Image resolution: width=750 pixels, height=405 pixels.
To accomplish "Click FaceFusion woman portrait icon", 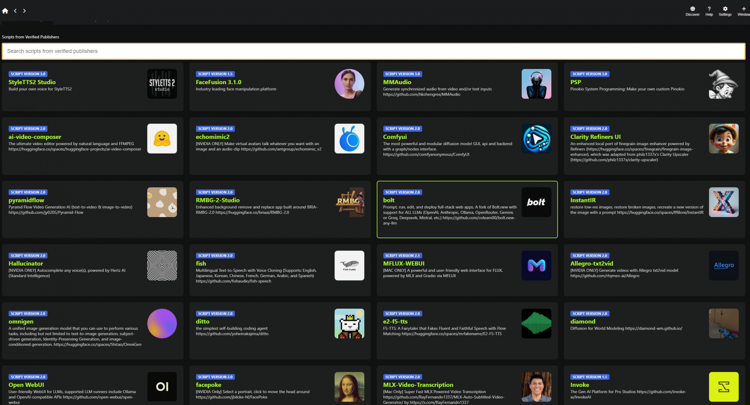I will [349, 84].
